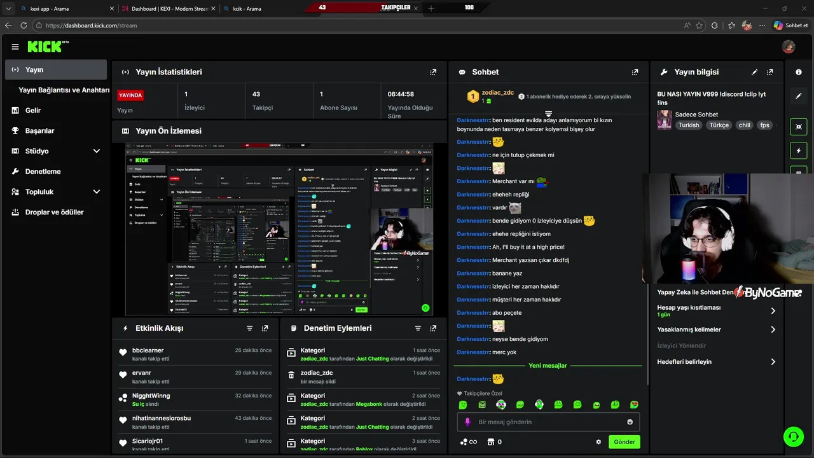The width and height of the screenshot is (814, 458).
Task: Pop out the Etkinlik Akışı panel
Action: pos(265,328)
